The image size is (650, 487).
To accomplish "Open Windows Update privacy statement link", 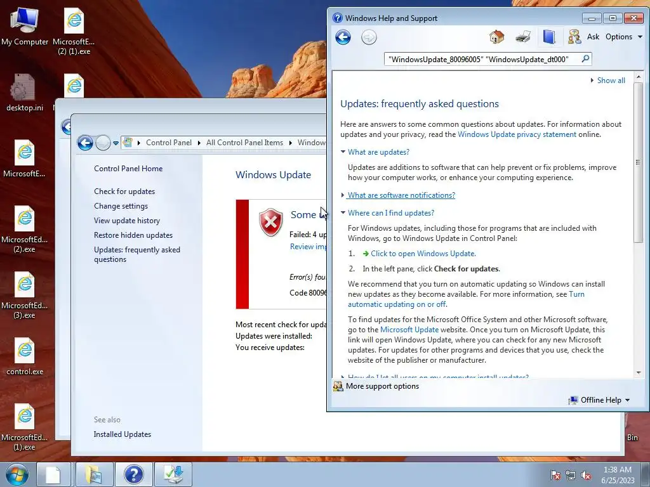I will point(517,134).
